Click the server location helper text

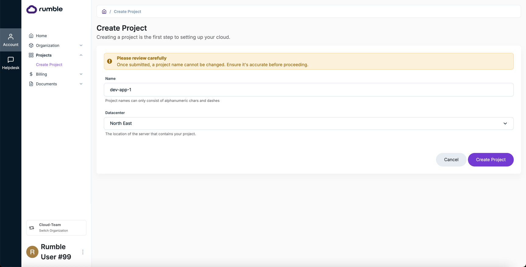click(150, 134)
